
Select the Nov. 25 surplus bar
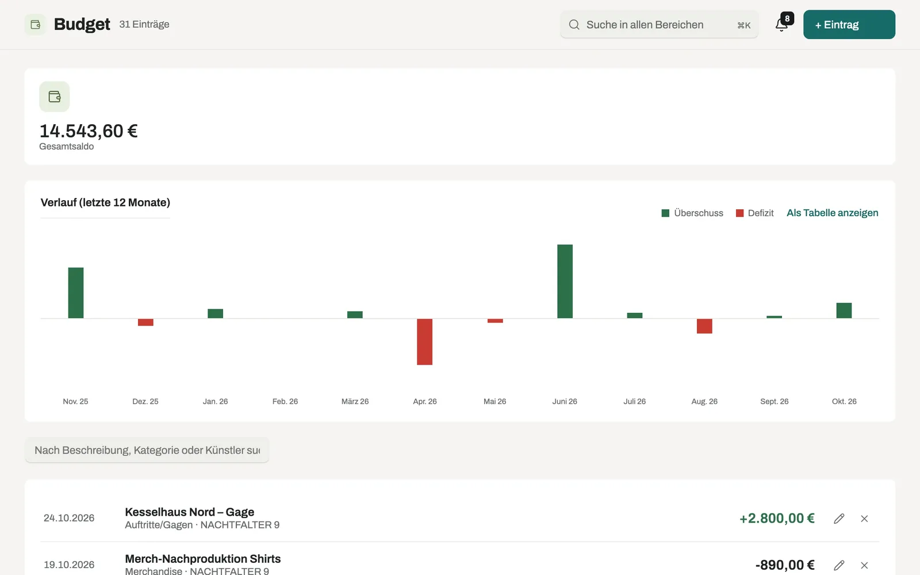click(76, 293)
